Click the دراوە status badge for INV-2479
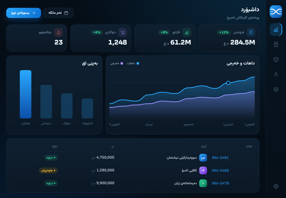Image resolution: width=286 pixels, height=198 pixels. tap(51, 183)
